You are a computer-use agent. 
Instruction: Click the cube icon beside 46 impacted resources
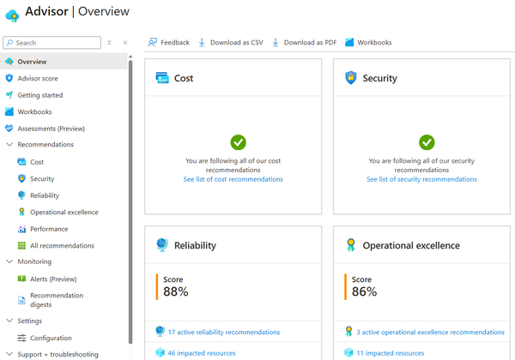click(160, 352)
